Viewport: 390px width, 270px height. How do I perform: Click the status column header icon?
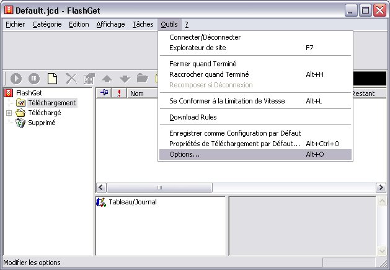[104, 93]
